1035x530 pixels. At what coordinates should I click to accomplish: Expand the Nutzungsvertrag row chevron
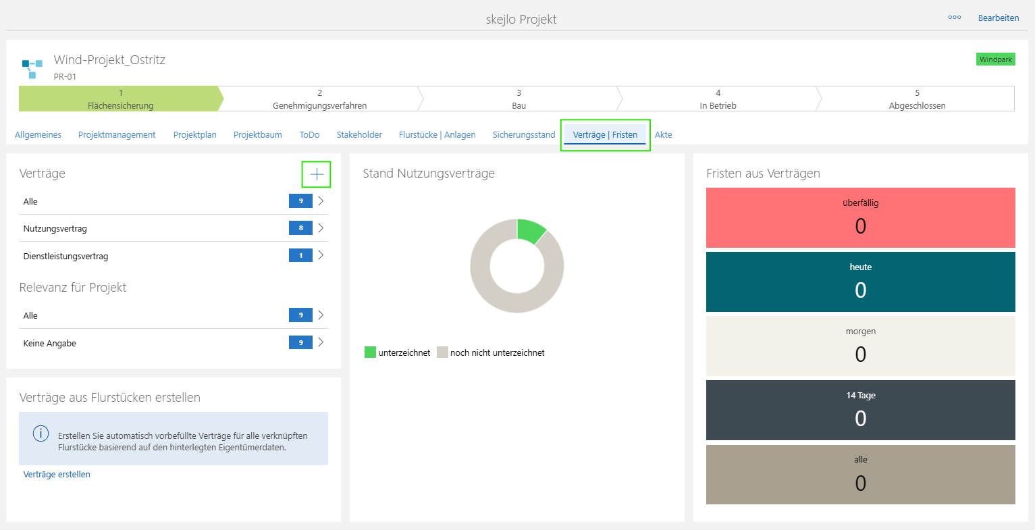[321, 228]
